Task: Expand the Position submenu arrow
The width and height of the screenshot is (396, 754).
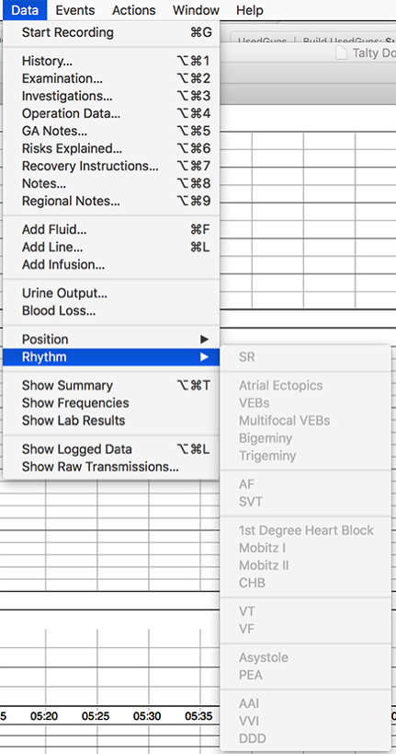Action: 205,340
